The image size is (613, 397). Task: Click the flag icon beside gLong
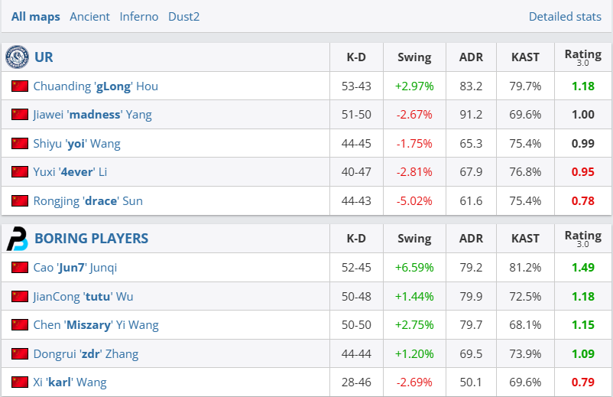(x=20, y=86)
